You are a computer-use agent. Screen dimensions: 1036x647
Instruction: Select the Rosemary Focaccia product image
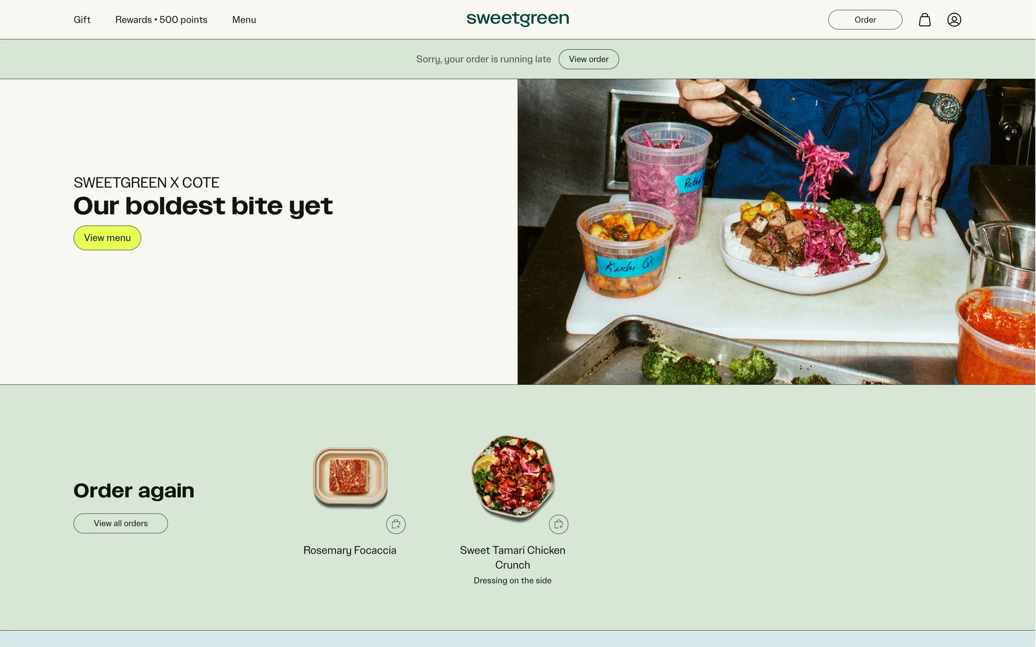350,478
